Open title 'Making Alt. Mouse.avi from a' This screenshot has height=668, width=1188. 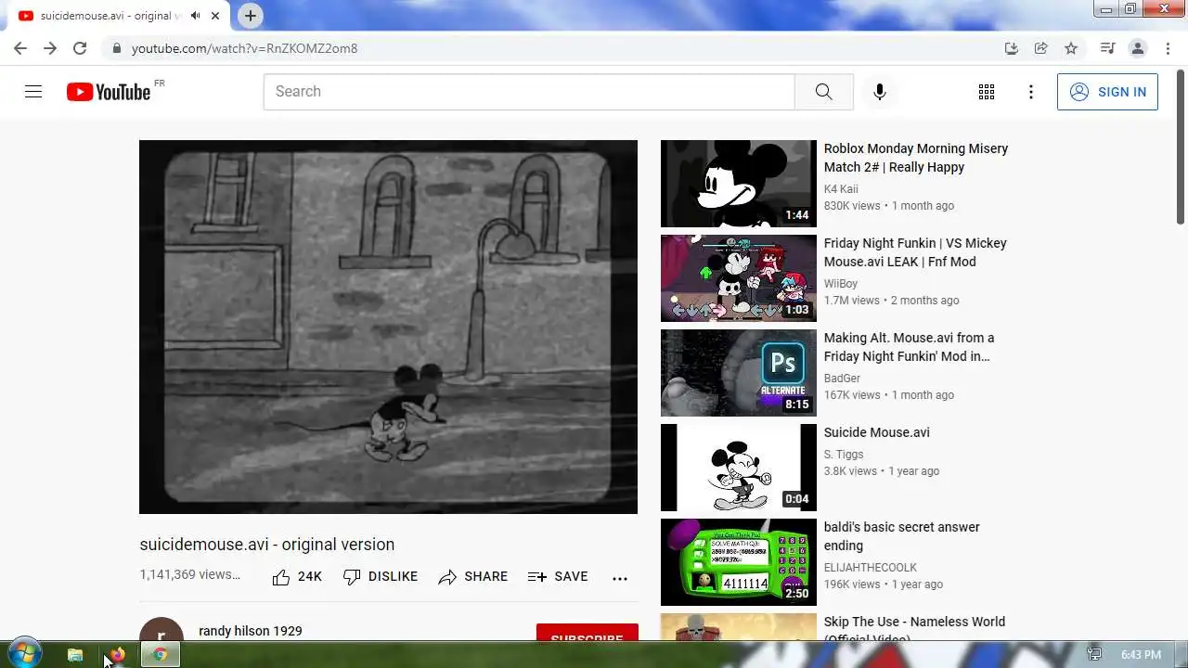910,347
